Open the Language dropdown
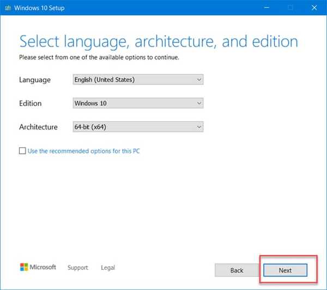Image resolution: width=327 pixels, height=290 pixels. (x=138, y=80)
